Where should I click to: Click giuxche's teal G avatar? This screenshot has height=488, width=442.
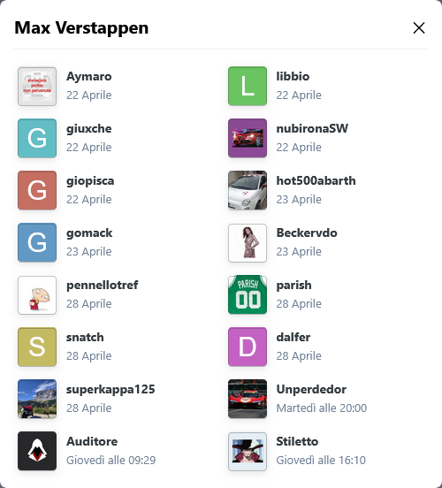37,138
